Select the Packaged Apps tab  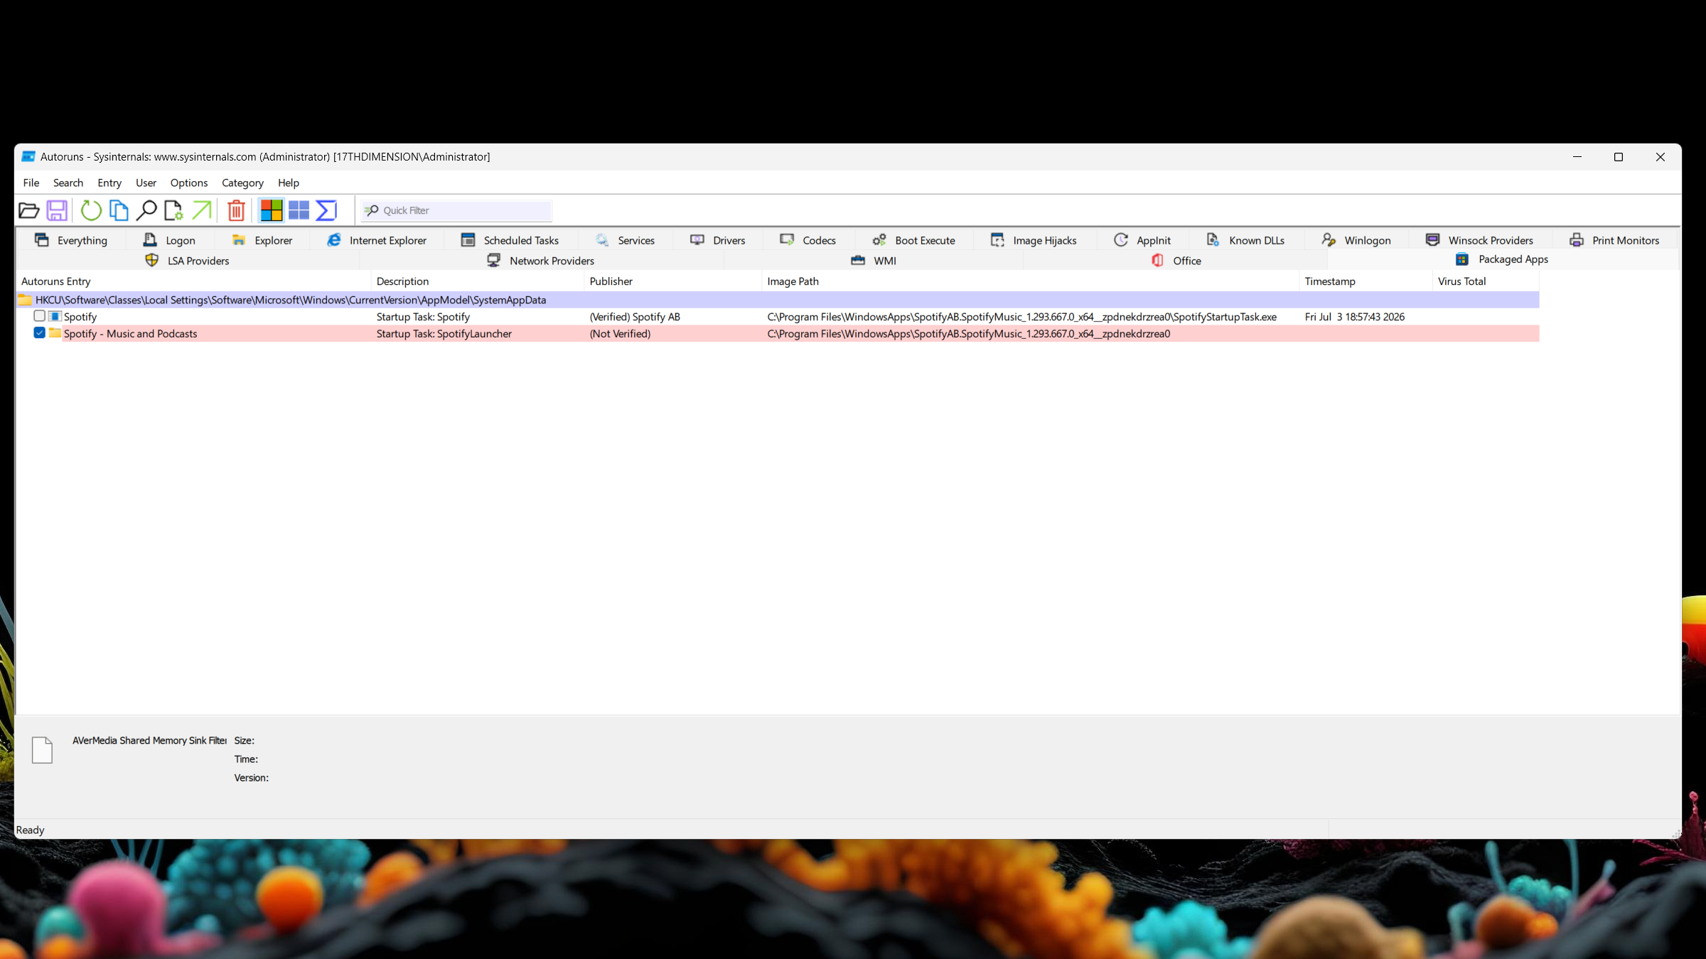[1502, 259]
